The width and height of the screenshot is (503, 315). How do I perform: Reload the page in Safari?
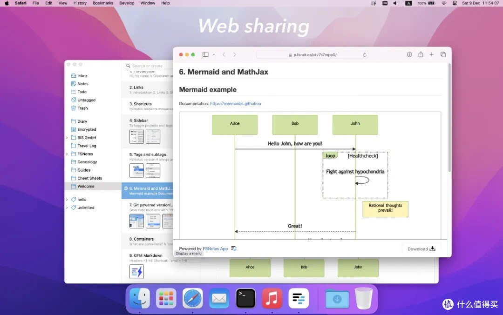tap(364, 55)
